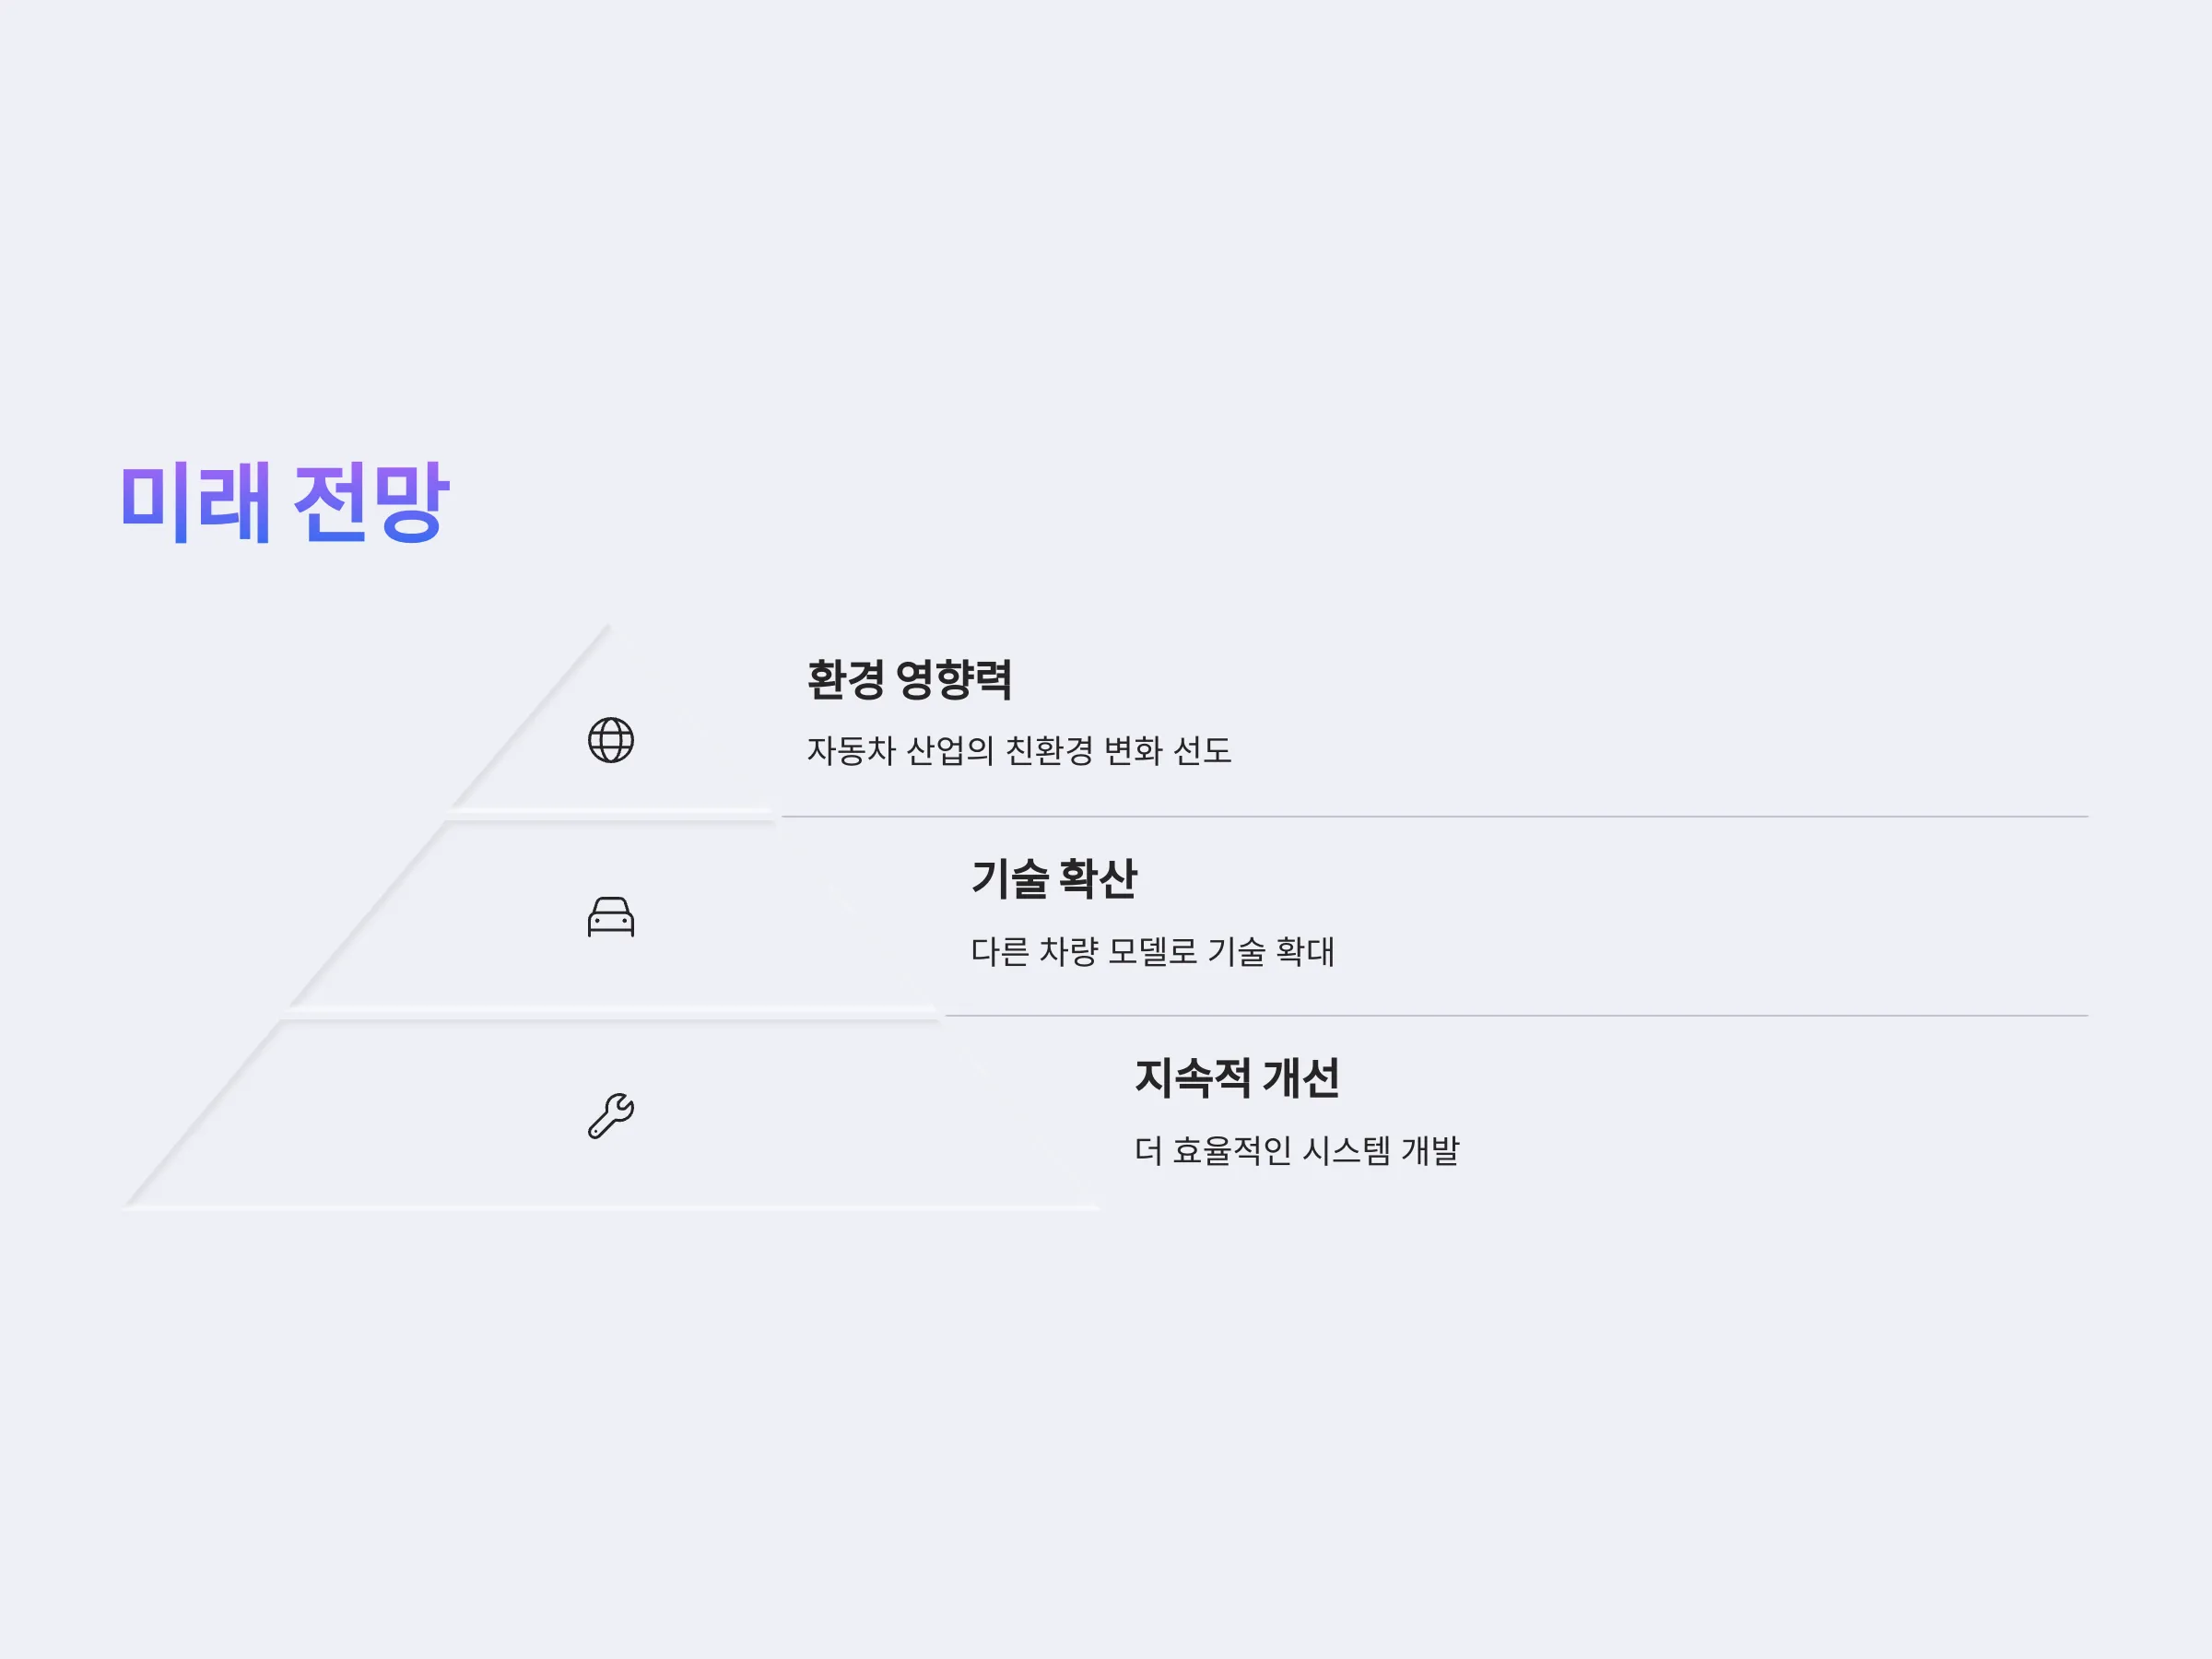Image resolution: width=2212 pixels, height=1659 pixels.
Task: Select the 지속적 개선 heading
Action: (x=1237, y=1078)
